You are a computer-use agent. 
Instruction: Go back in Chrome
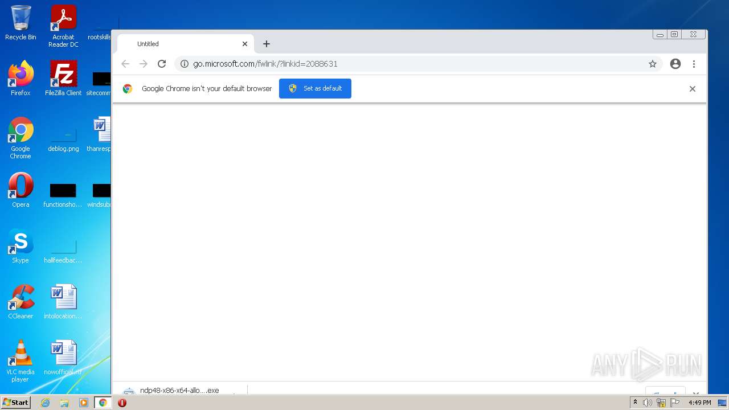(125, 64)
